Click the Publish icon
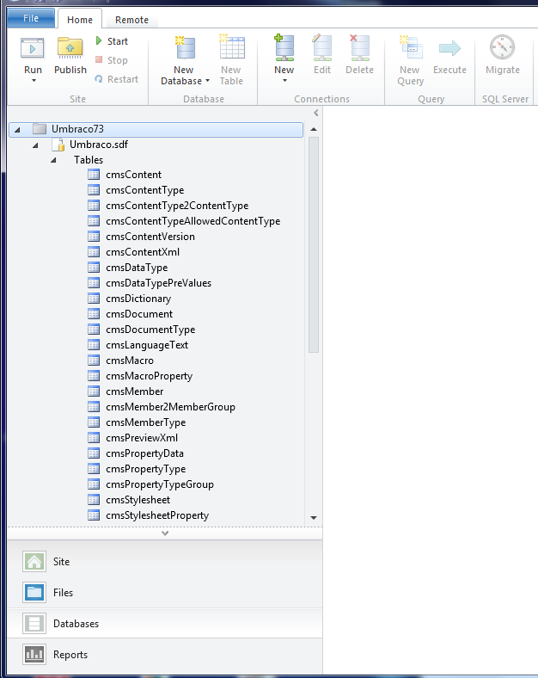Viewport: 538px width, 678px height. (x=70, y=48)
